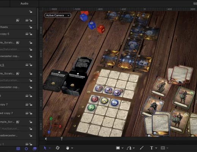Screen dimensions: 197x152
Task: Select the Pan hand tool
Action: pyautogui.click(x=68, y=148)
